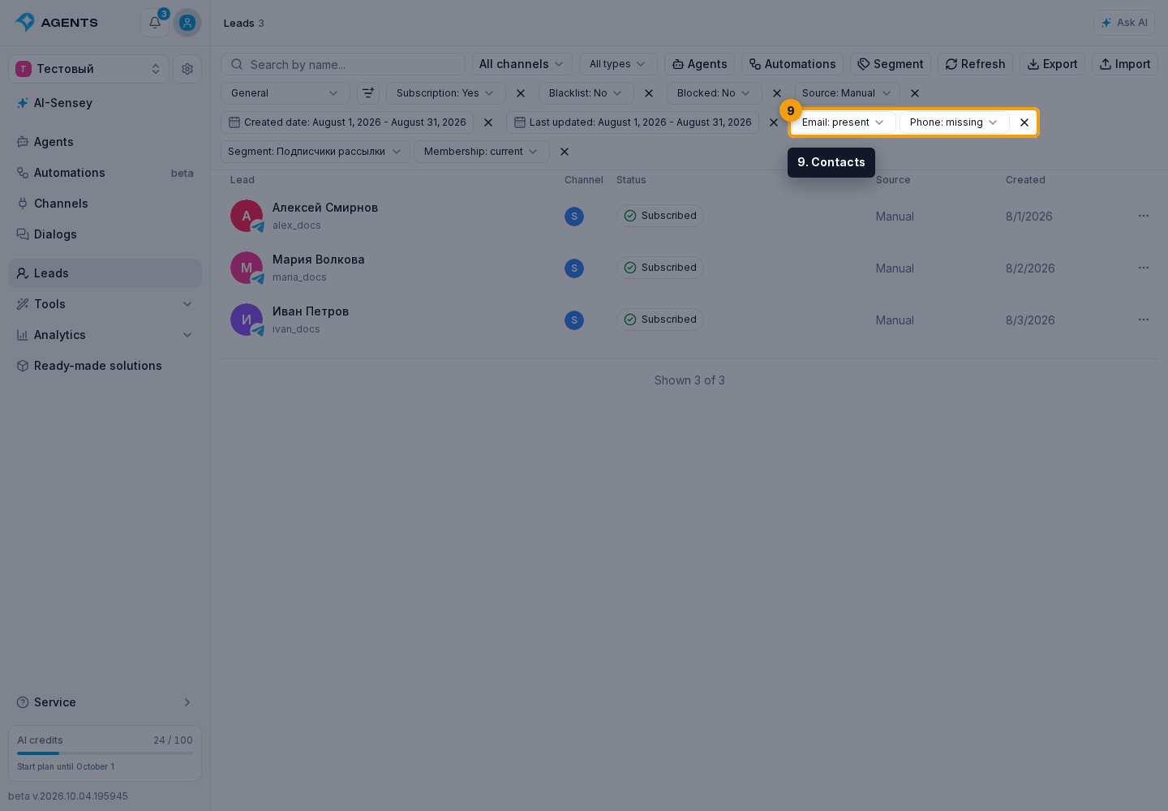Remove the Blacklist: No filter
1168x811 pixels.
pyautogui.click(x=649, y=93)
